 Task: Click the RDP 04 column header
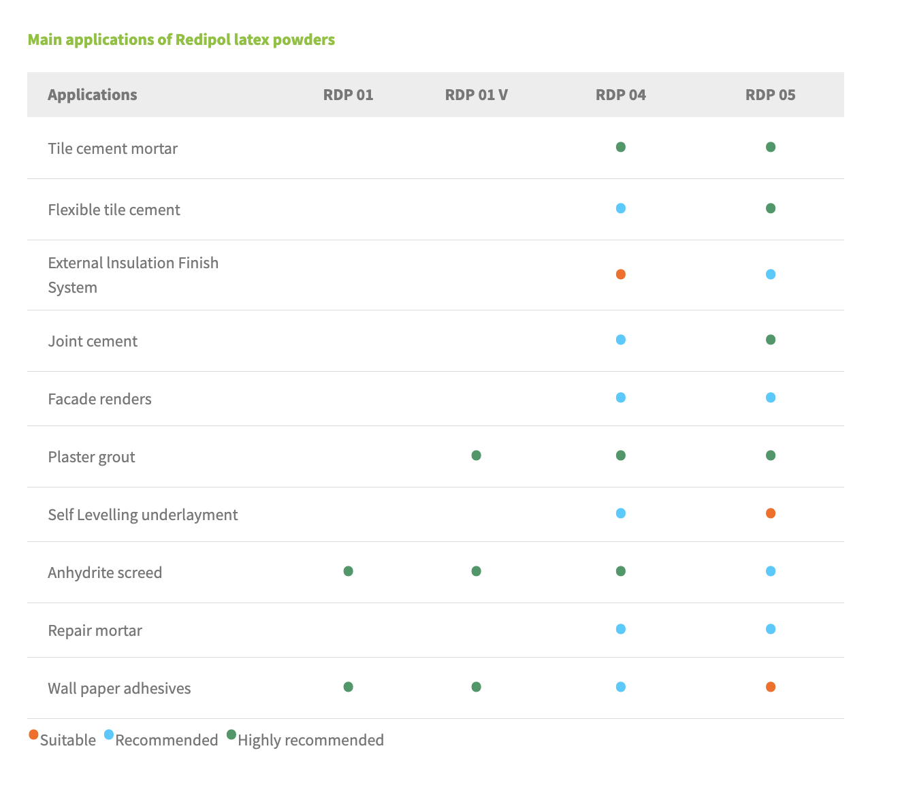tap(620, 95)
